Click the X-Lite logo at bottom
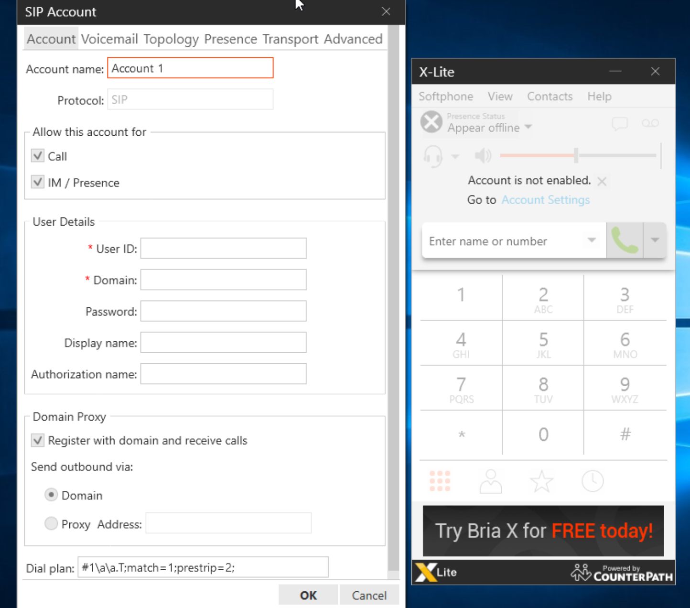Viewport: 690px width, 608px height. tap(436, 572)
